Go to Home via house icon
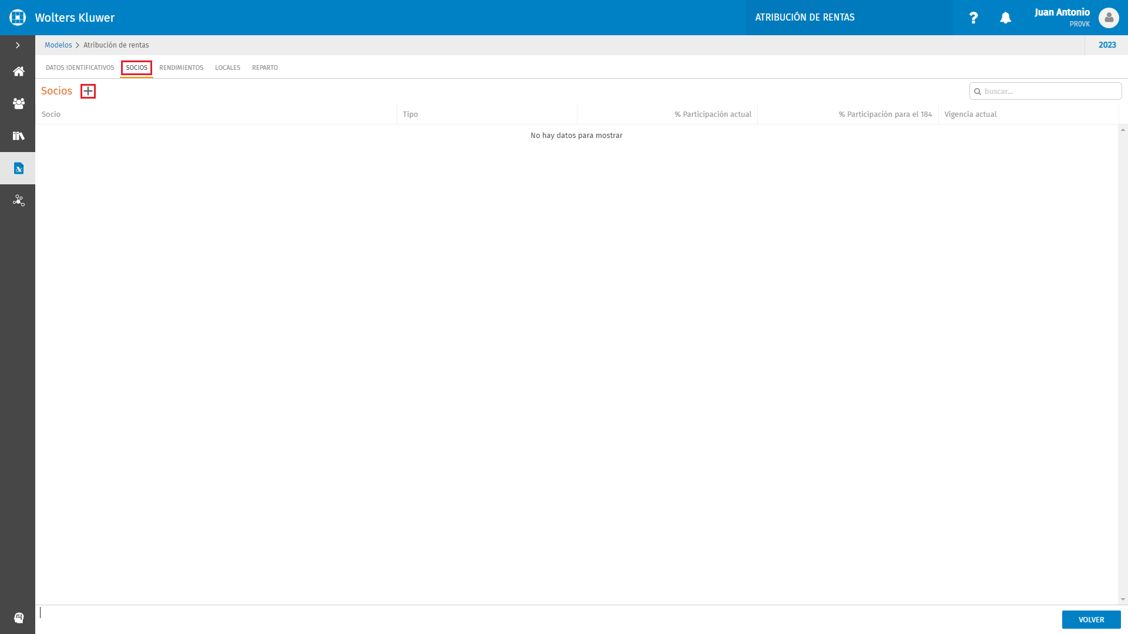This screenshot has height=634, width=1128. click(x=19, y=72)
